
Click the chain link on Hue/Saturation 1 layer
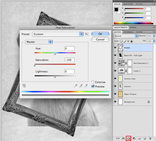(x=126, y=63)
